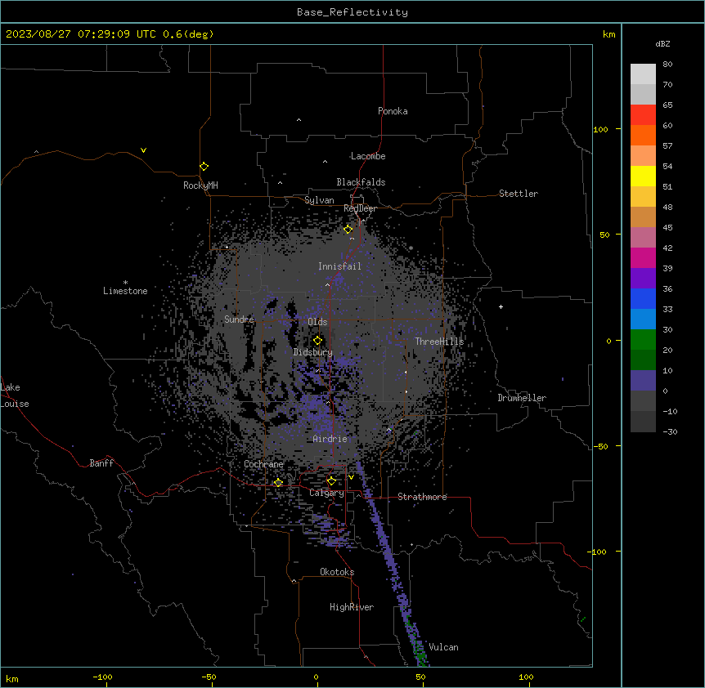
Task: Click the Base_Reflectivity title
Action: point(352,12)
